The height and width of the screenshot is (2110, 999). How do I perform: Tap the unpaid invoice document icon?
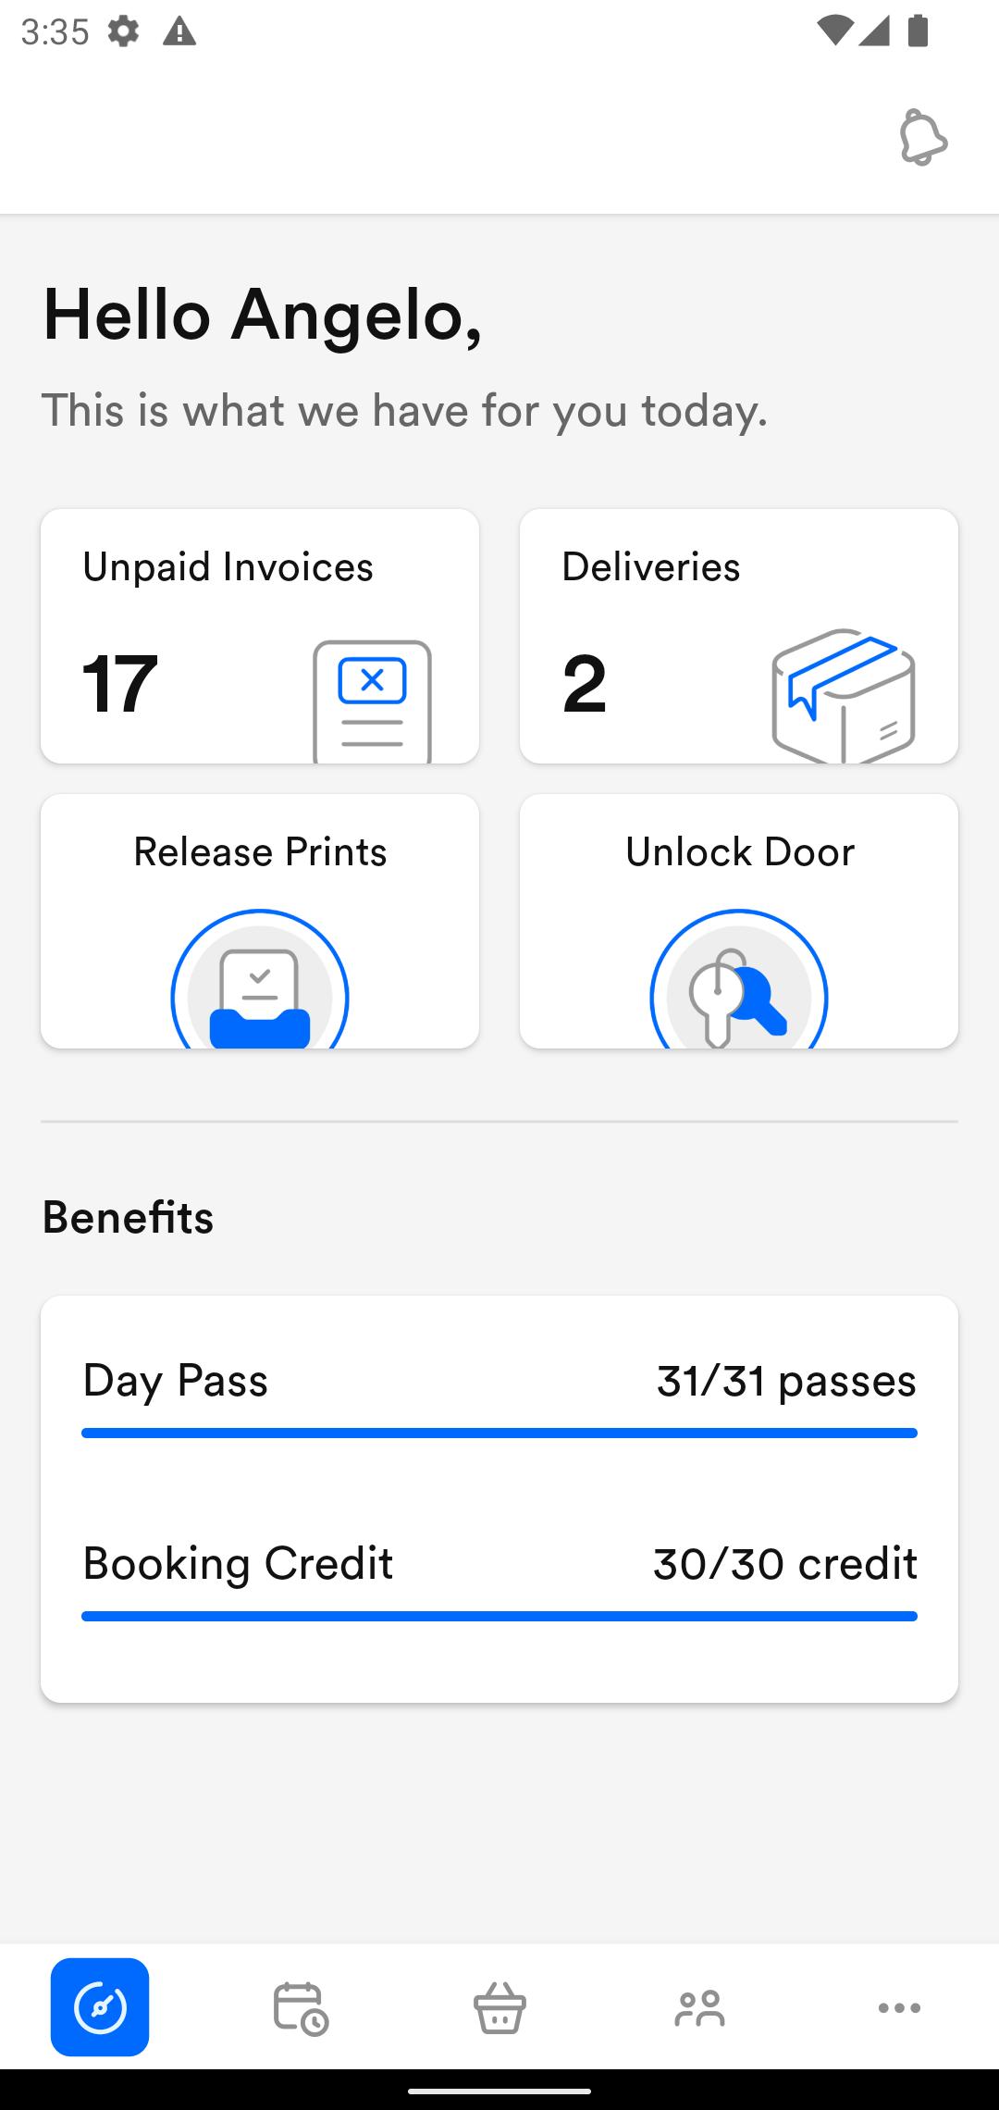(372, 701)
